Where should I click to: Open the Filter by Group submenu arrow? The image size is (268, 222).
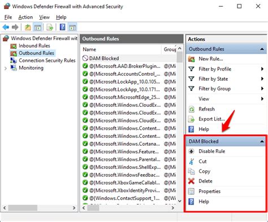262,89
